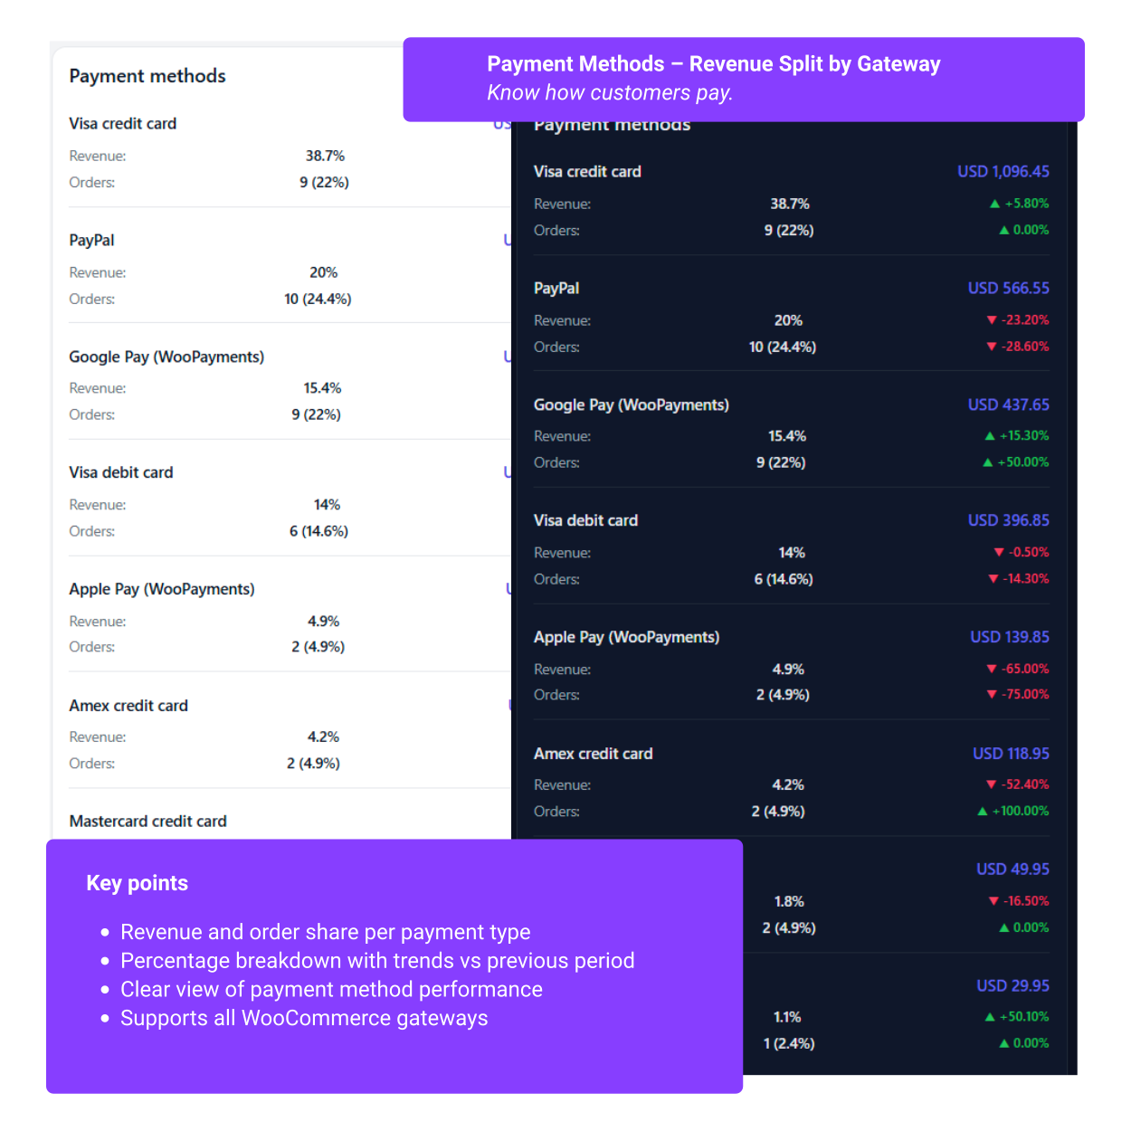
Task: Click the red down arrow beside -65.00%
Action: point(992,669)
